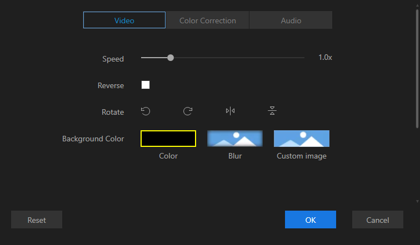Choose the Blur background thumbnail
420x245 pixels.
pyautogui.click(x=235, y=139)
